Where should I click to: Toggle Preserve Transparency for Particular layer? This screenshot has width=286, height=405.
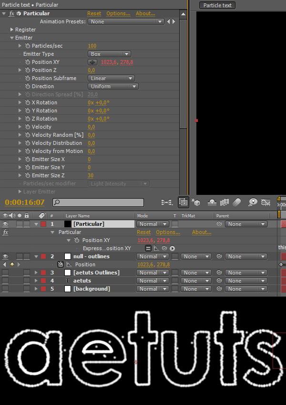pyautogui.click(x=175, y=224)
